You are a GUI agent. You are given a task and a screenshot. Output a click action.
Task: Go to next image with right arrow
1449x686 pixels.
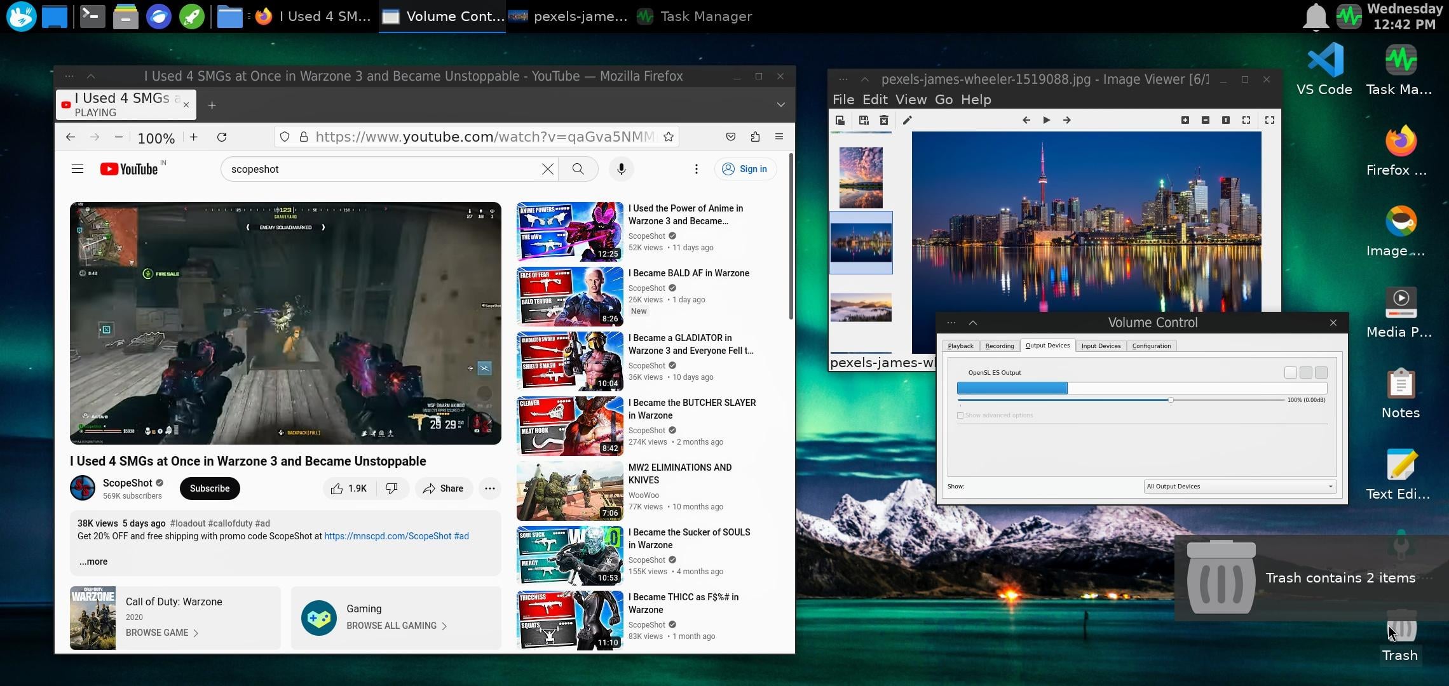pyautogui.click(x=1066, y=120)
